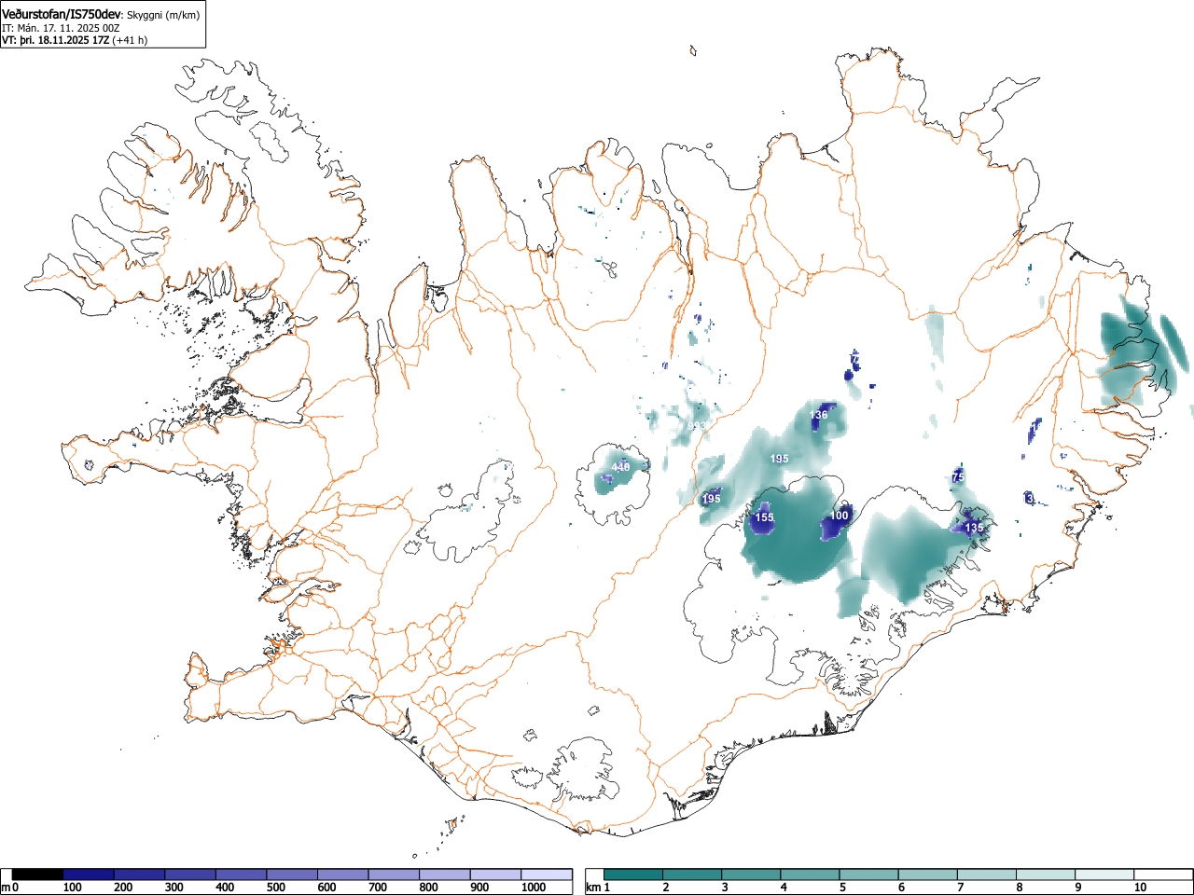The image size is (1194, 895).
Task: Select the darkest teal 1–2 km swatch
Action: tap(633, 874)
